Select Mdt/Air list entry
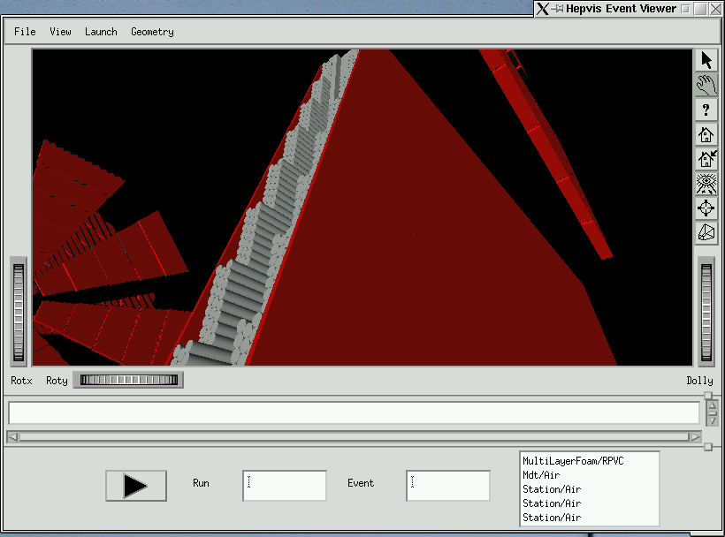 (x=539, y=475)
